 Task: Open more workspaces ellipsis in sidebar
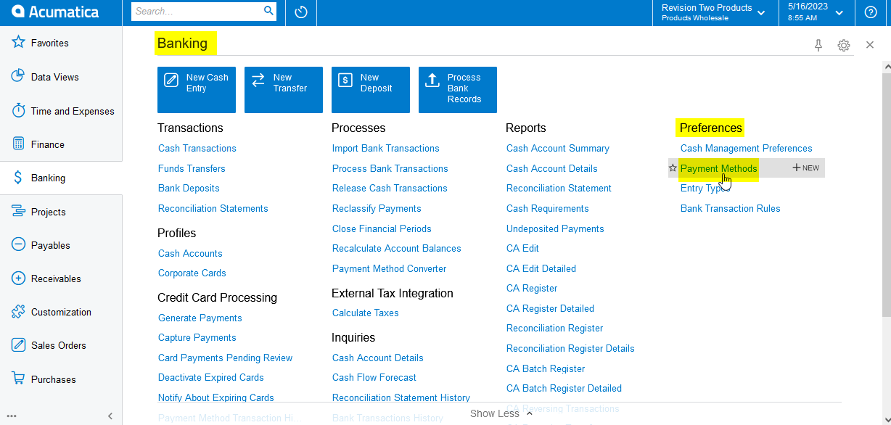[x=12, y=417]
